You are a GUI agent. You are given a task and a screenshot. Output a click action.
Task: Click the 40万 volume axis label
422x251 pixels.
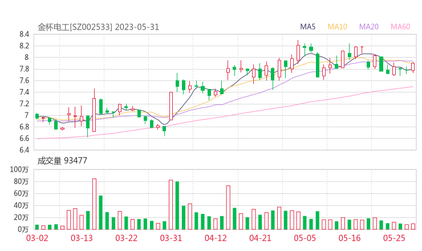(21, 205)
